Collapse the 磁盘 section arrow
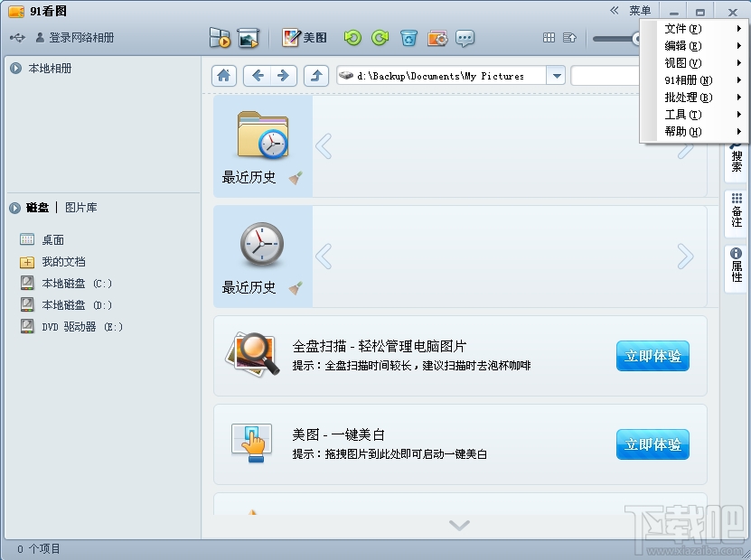Screen dimensions: 751x560 pos(14,208)
